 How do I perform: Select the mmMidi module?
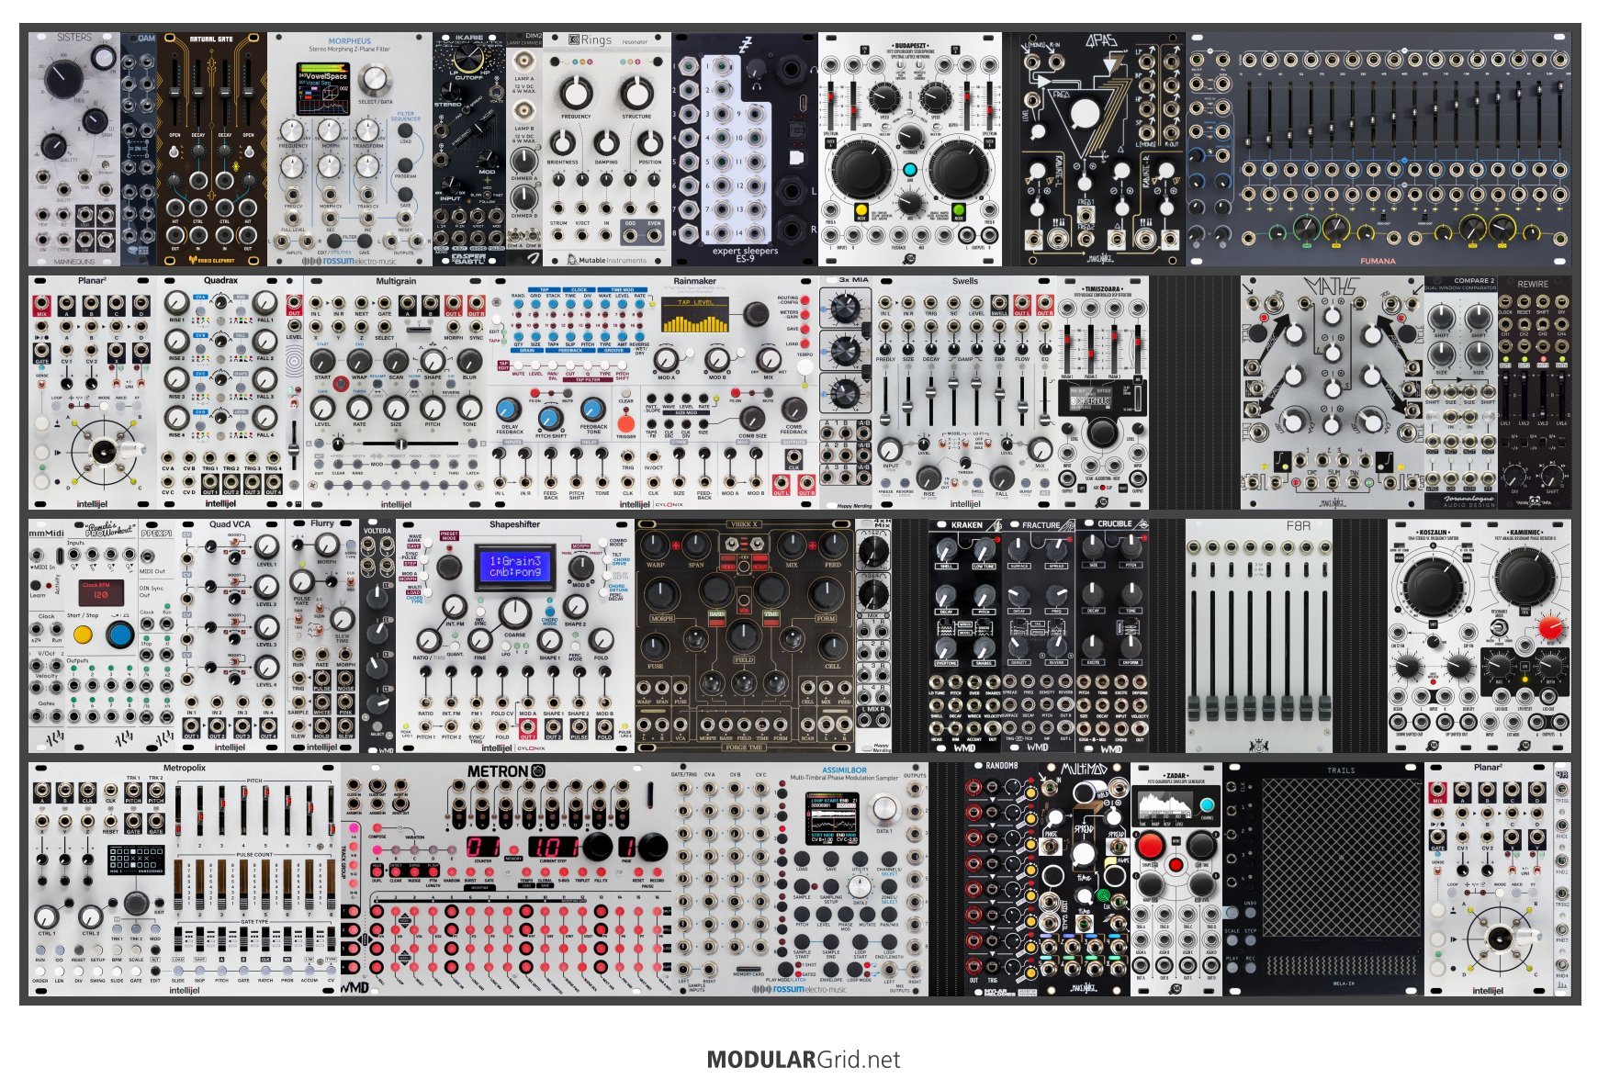click(47, 635)
